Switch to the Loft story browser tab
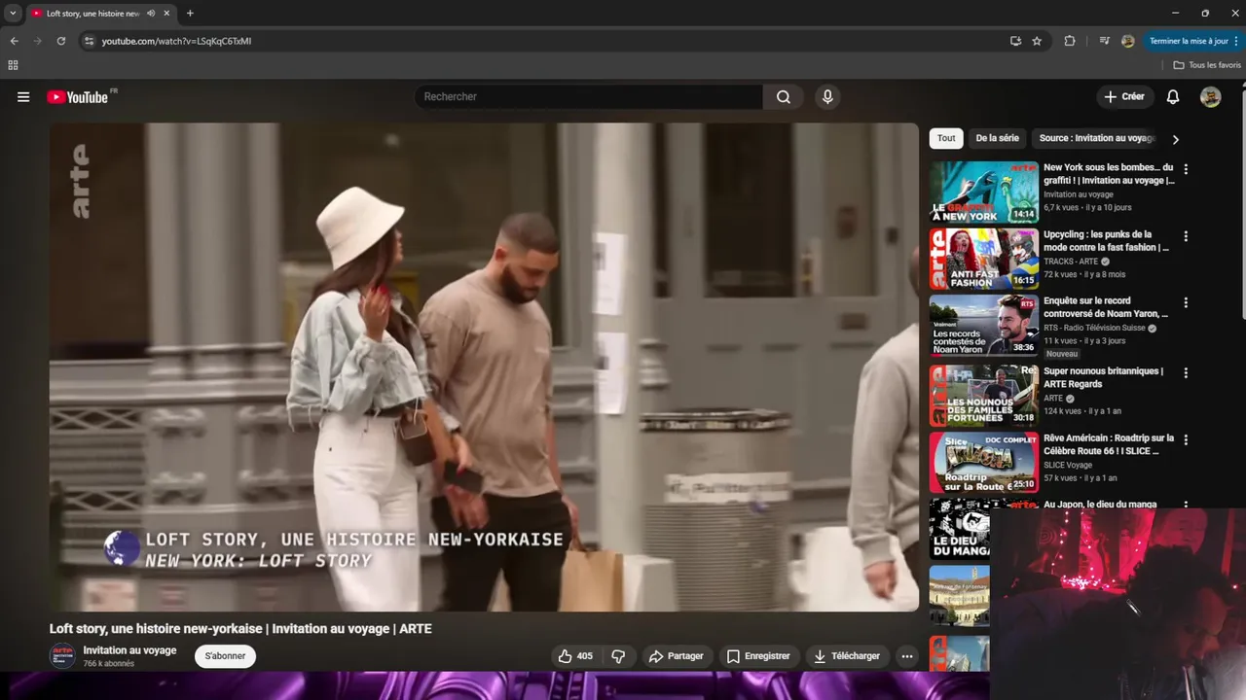Screen dimensions: 1246x700 click(x=92, y=14)
